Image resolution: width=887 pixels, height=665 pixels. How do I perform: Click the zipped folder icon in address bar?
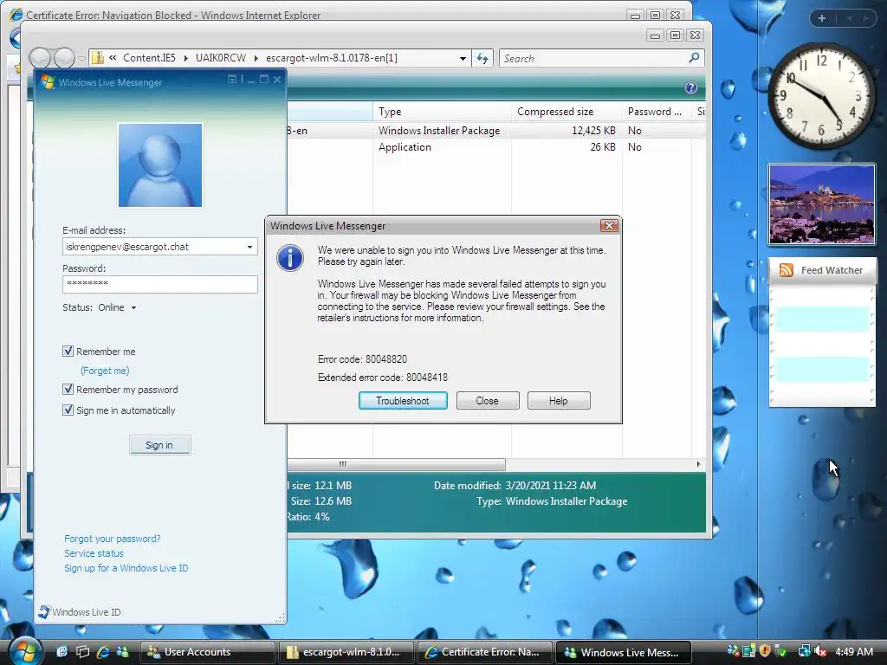coord(98,58)
